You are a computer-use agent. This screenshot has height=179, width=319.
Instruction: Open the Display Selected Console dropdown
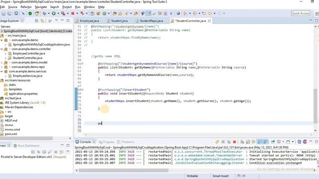click(x=283, y=142)
